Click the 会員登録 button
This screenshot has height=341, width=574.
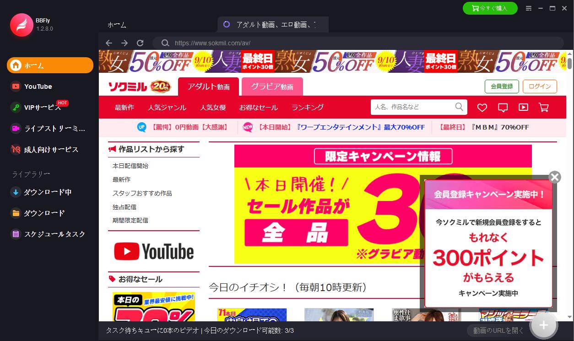tap(502, 86)
